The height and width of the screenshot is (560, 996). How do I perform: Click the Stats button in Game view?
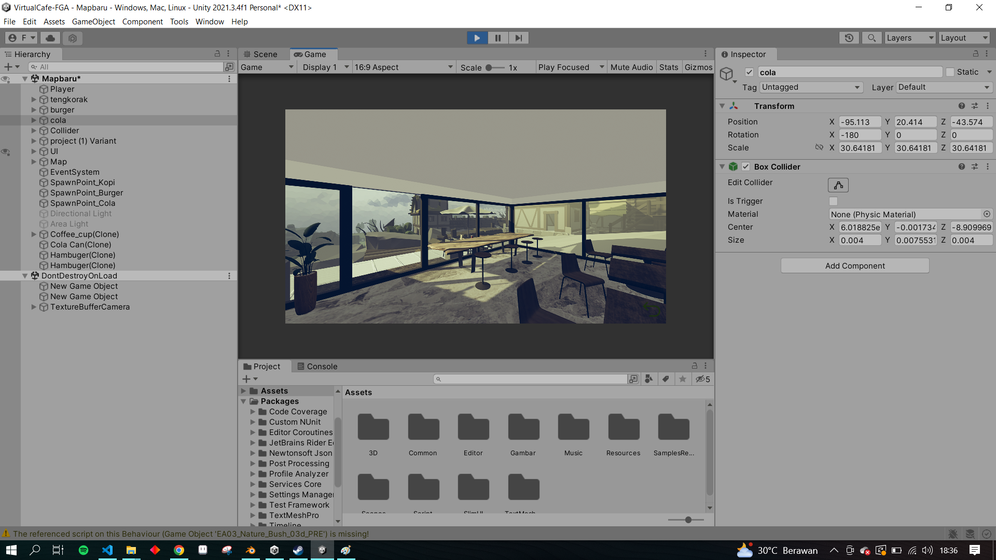pos(669,67)
